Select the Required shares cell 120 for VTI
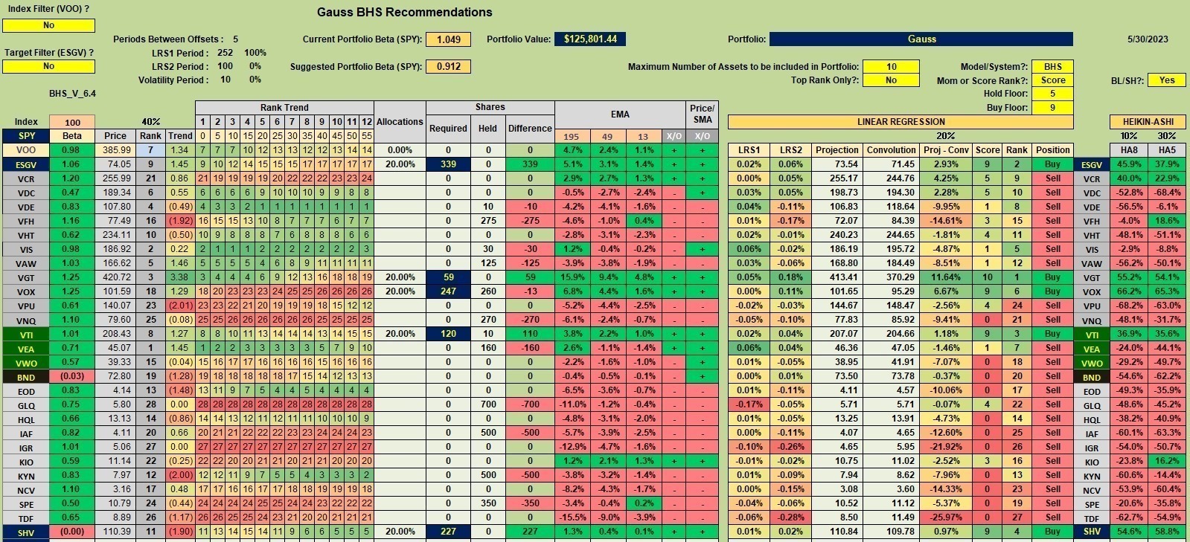Viewport: 1190px width, 542px height. click(448, 334)
